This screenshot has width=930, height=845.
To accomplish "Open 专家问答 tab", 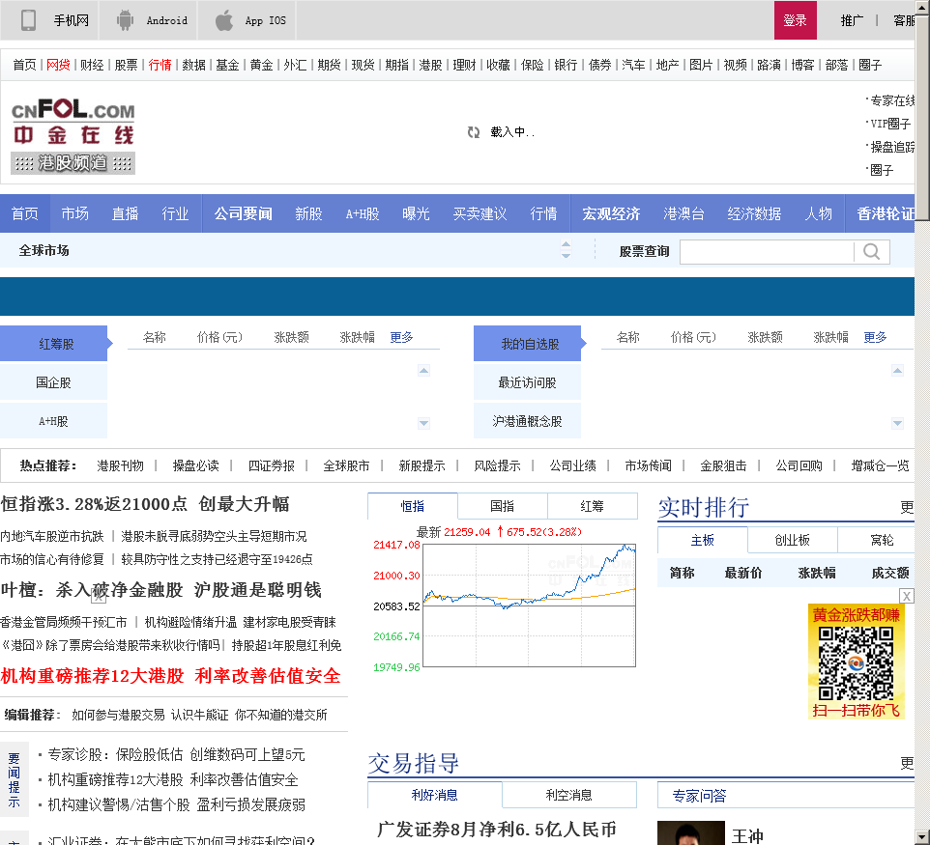I will coord(699,795).
